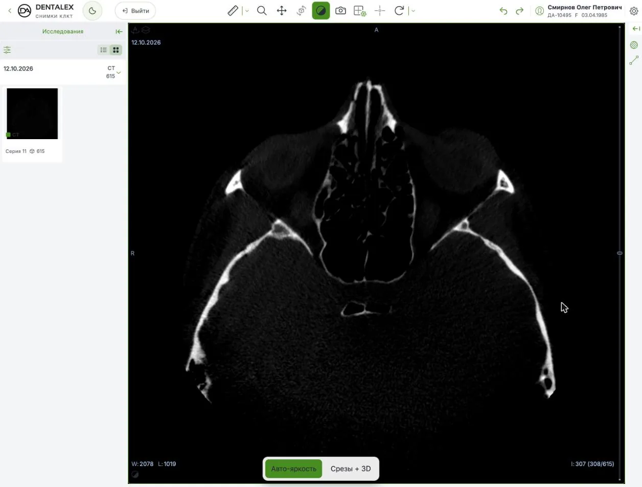
Task: Redo the last action
Action: point(520,11)
